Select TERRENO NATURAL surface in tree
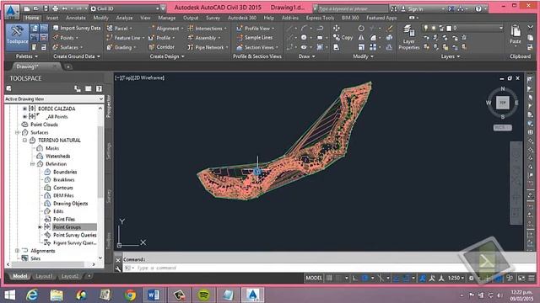540x303 pixels. coord(59,141)
